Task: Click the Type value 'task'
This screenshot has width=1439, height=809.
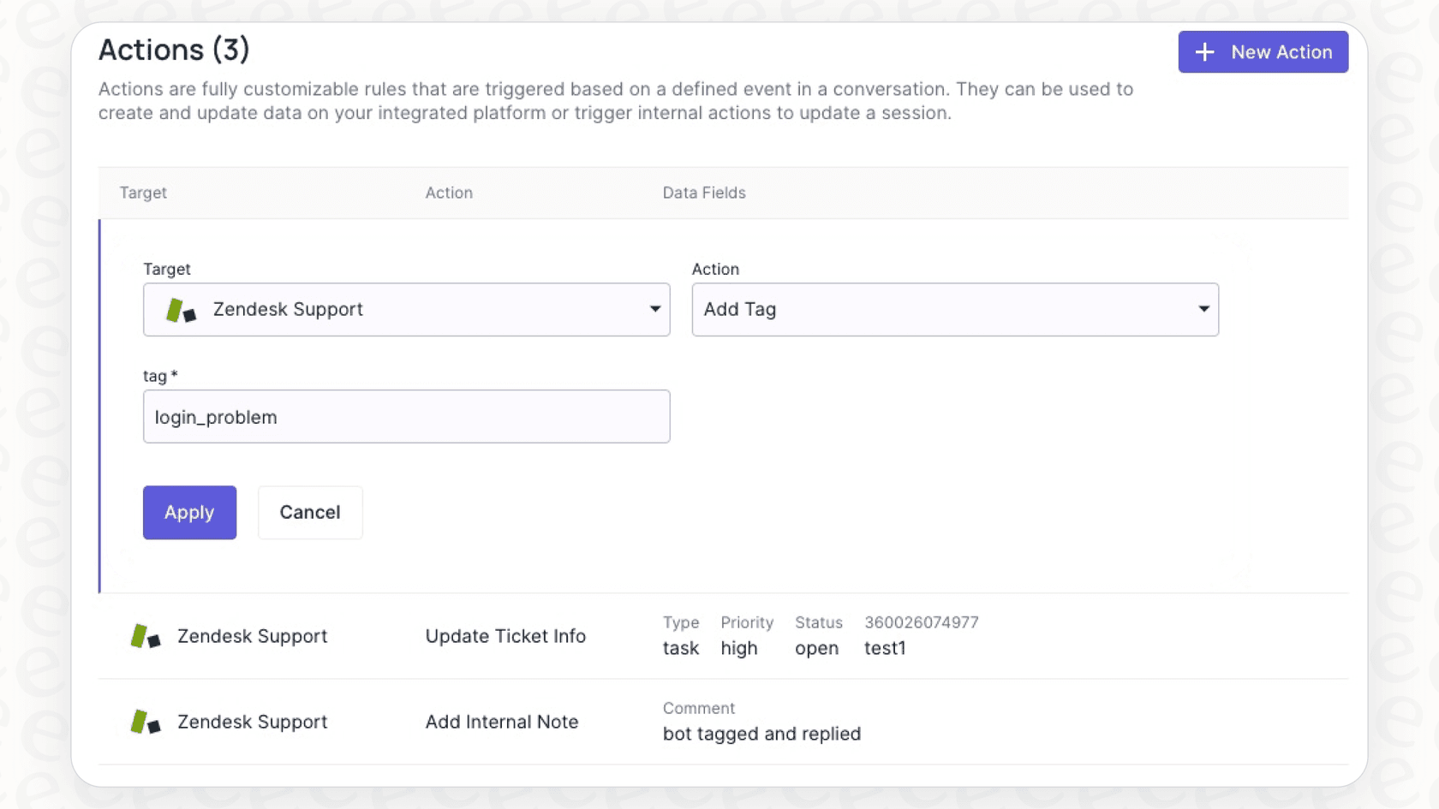Action: 681,648
